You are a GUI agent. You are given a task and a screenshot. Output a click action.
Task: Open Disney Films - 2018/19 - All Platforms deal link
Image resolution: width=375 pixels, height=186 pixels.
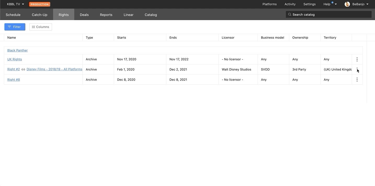coord(54,69)
